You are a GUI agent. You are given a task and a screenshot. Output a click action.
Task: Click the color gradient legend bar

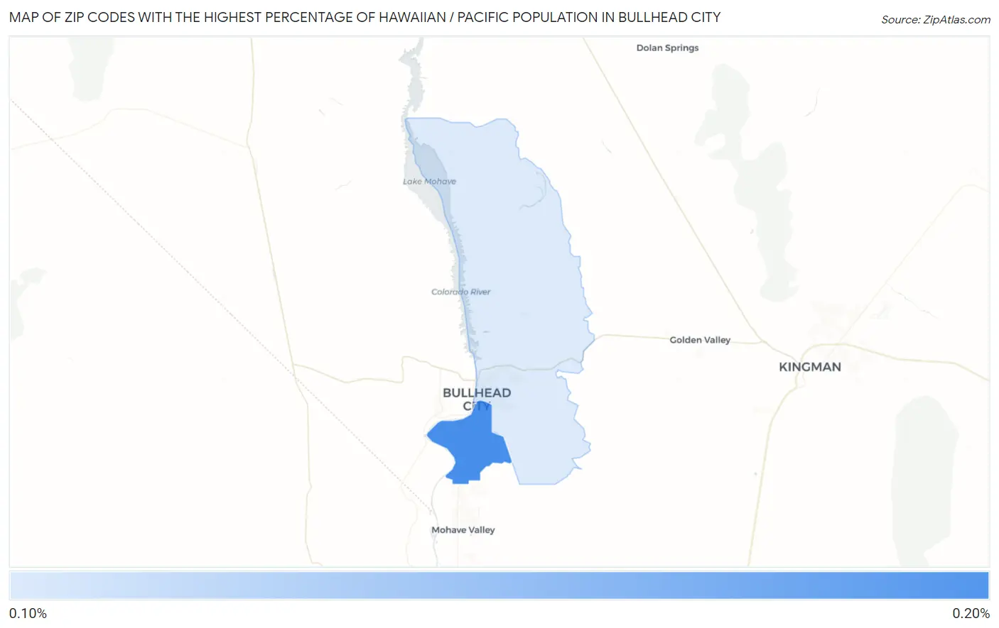(499, 585)
